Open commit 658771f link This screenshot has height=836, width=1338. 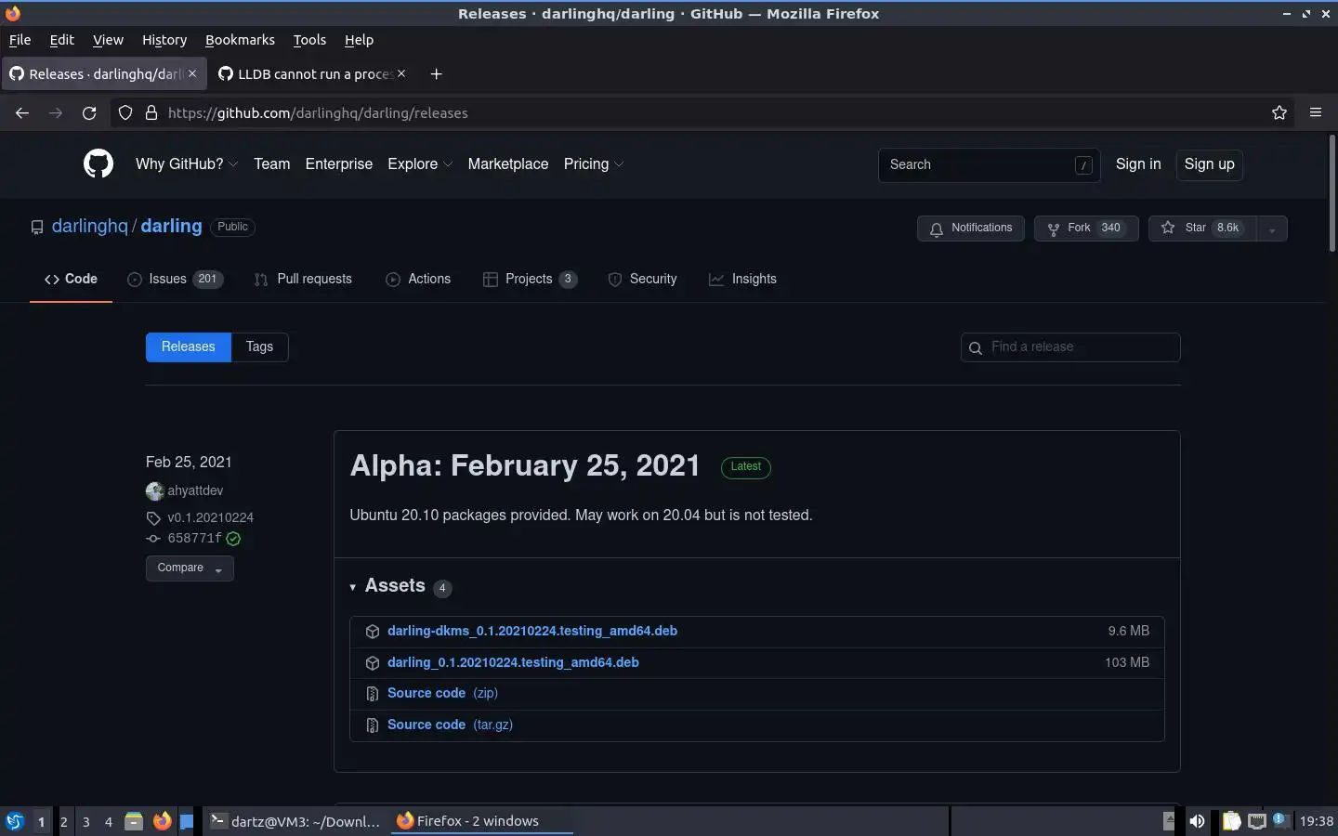194,538
